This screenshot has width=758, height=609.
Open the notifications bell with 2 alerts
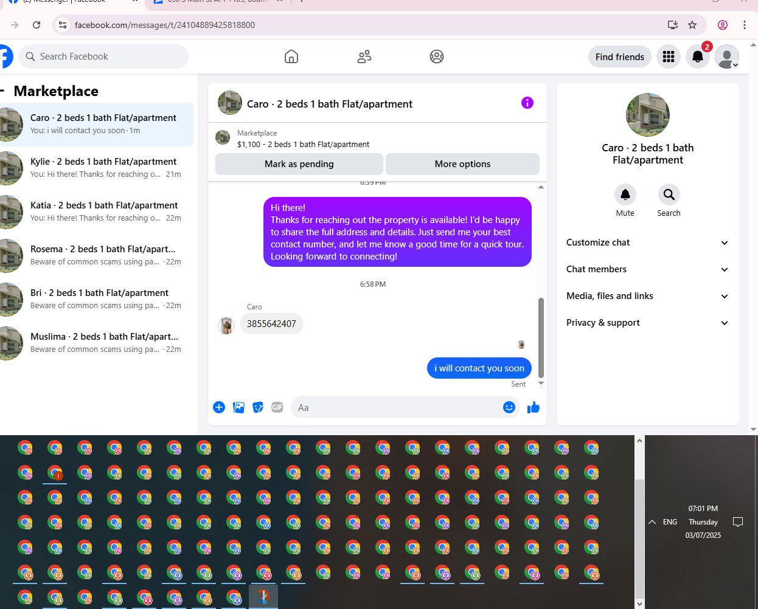tap(698, 57)
